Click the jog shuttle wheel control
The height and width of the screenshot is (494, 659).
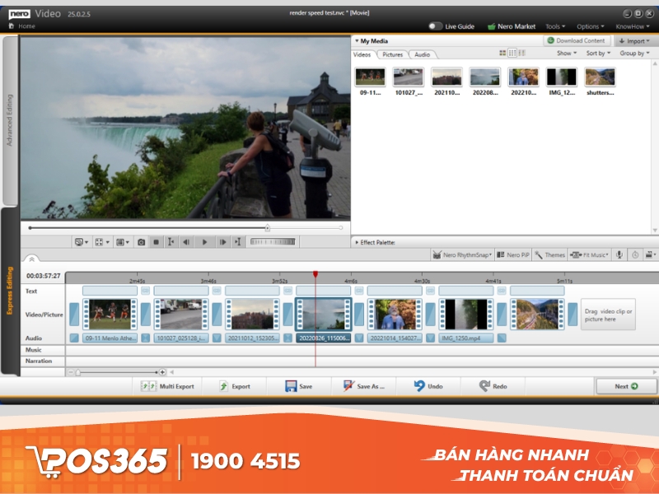coord(273,241)
